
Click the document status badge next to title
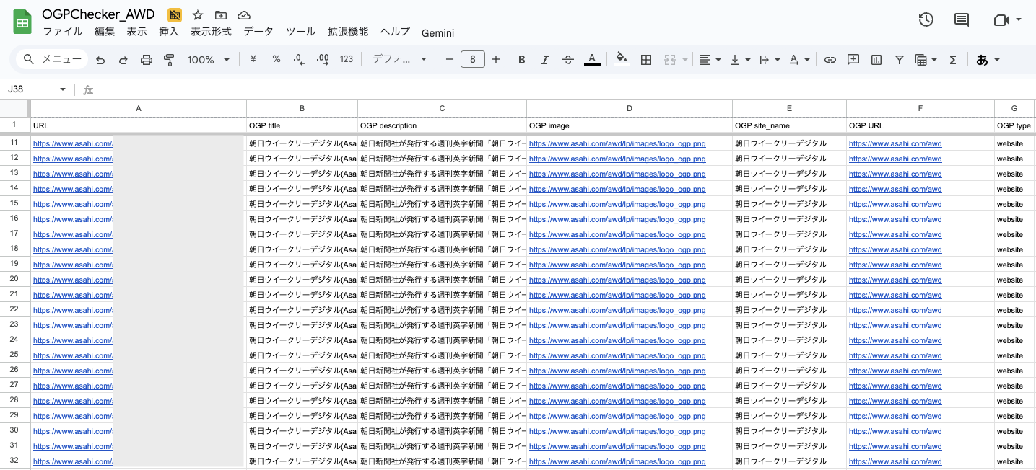(175, 15)
